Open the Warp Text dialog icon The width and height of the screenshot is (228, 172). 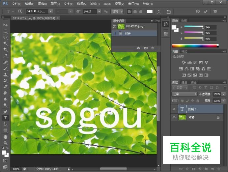point(159,12)
